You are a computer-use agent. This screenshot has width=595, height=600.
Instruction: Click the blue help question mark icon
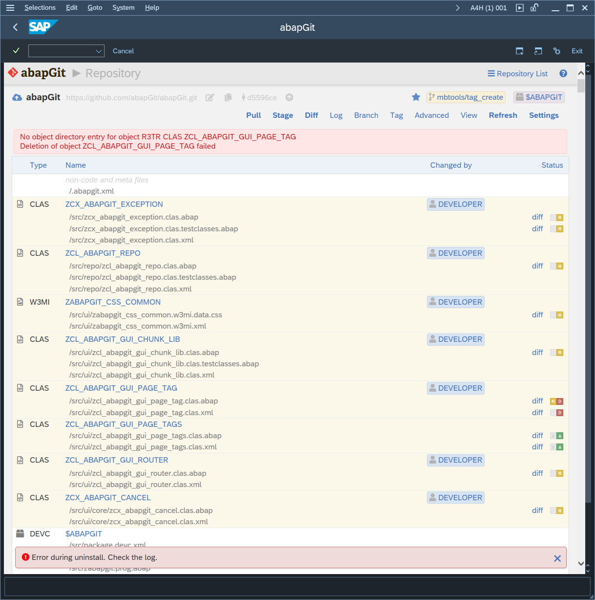pyautogui.click(x=563, y=73)
